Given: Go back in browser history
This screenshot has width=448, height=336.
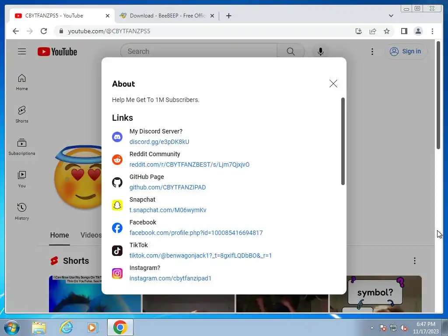Looking at the screenshot, I should [16, 31].
